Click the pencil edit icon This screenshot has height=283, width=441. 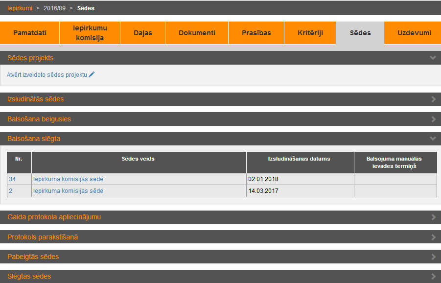pos(92,74)
